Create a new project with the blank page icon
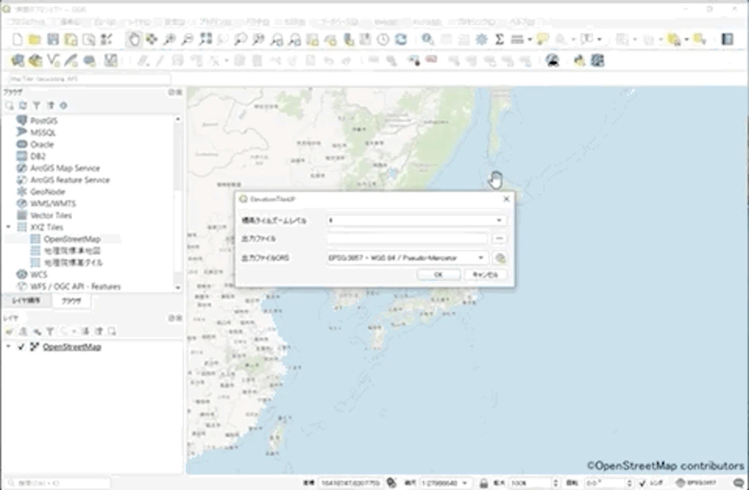The width and height of the screenshot is (749, 490). [x=17, y=40]
